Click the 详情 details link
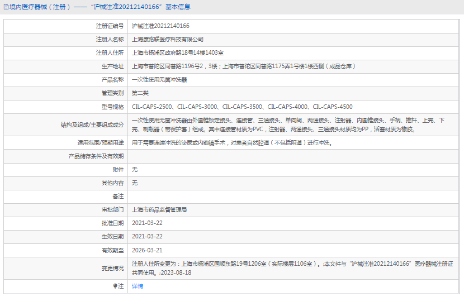Image resolution: width=464 pixels, height=297 pixels. coord(138,286)
